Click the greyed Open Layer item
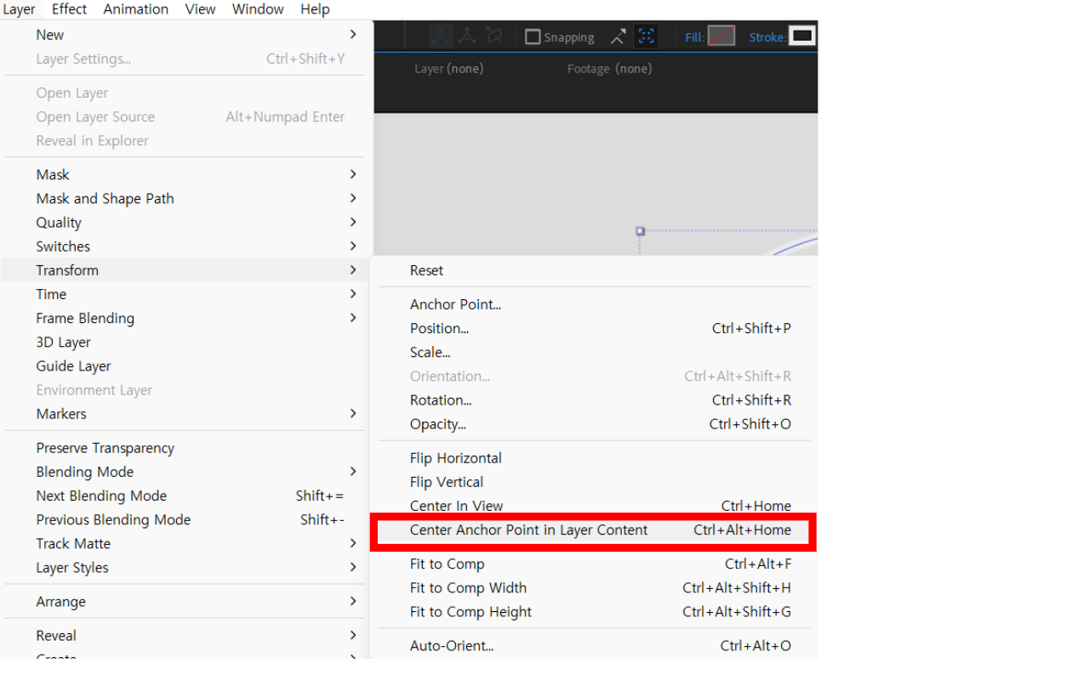The height and width of the screenshot is (697, 1089). [184, 93]
